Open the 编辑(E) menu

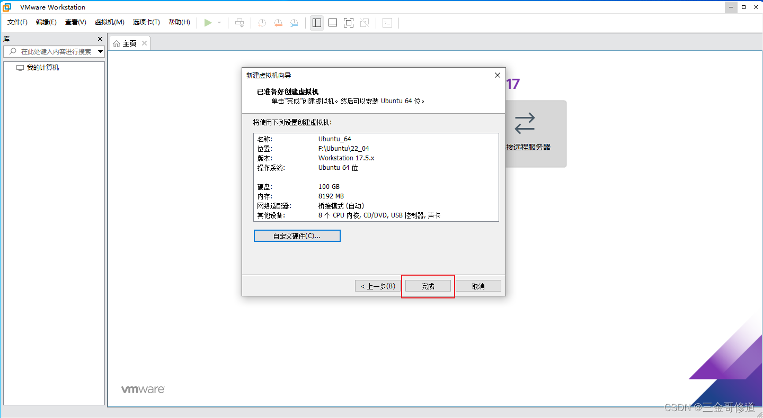(x=46, y=22)
